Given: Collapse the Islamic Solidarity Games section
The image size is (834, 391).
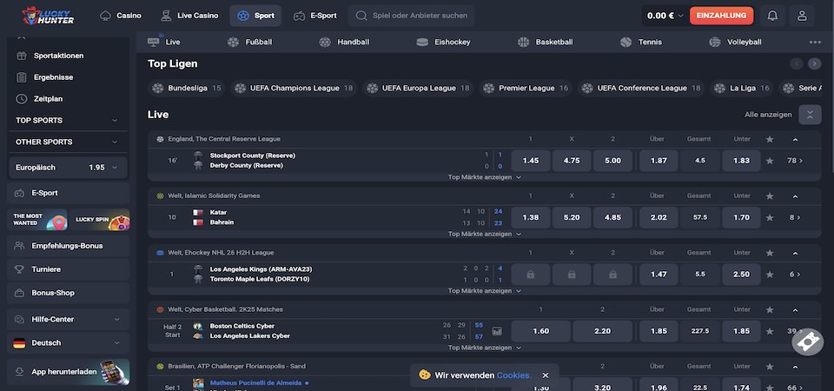Looking at the screenshot, I should pos(795,196).
